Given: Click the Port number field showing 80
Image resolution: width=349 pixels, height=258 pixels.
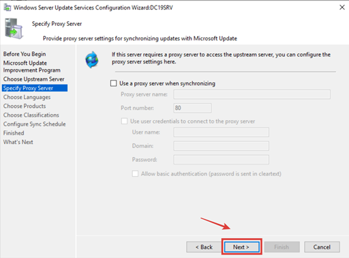Looking at the screenshot, I should click(x=192, y=108).
